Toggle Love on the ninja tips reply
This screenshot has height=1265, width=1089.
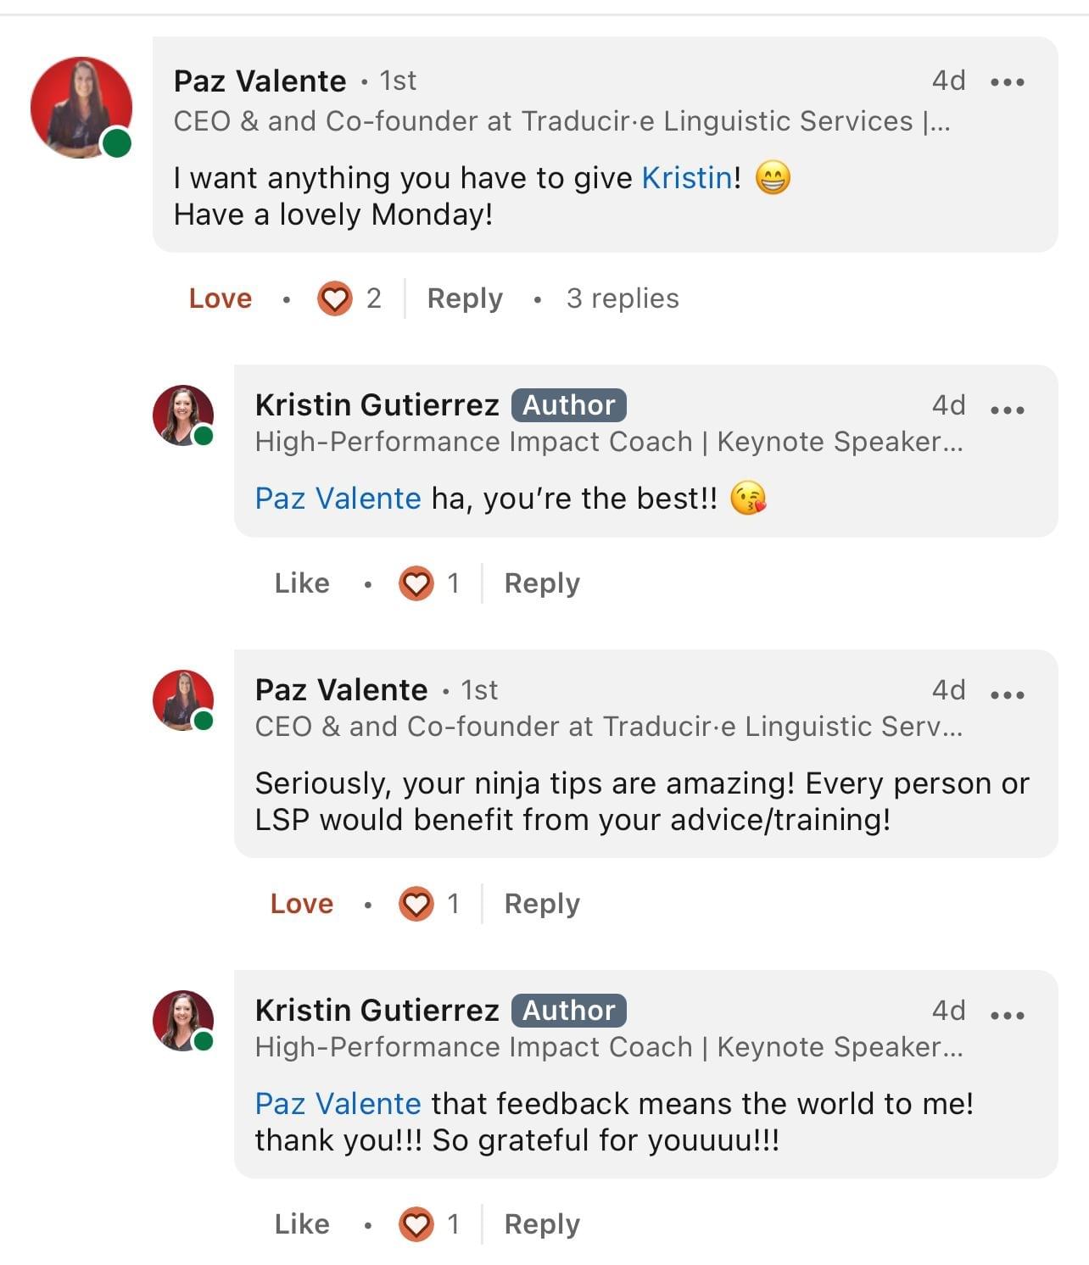coord(302,904)
